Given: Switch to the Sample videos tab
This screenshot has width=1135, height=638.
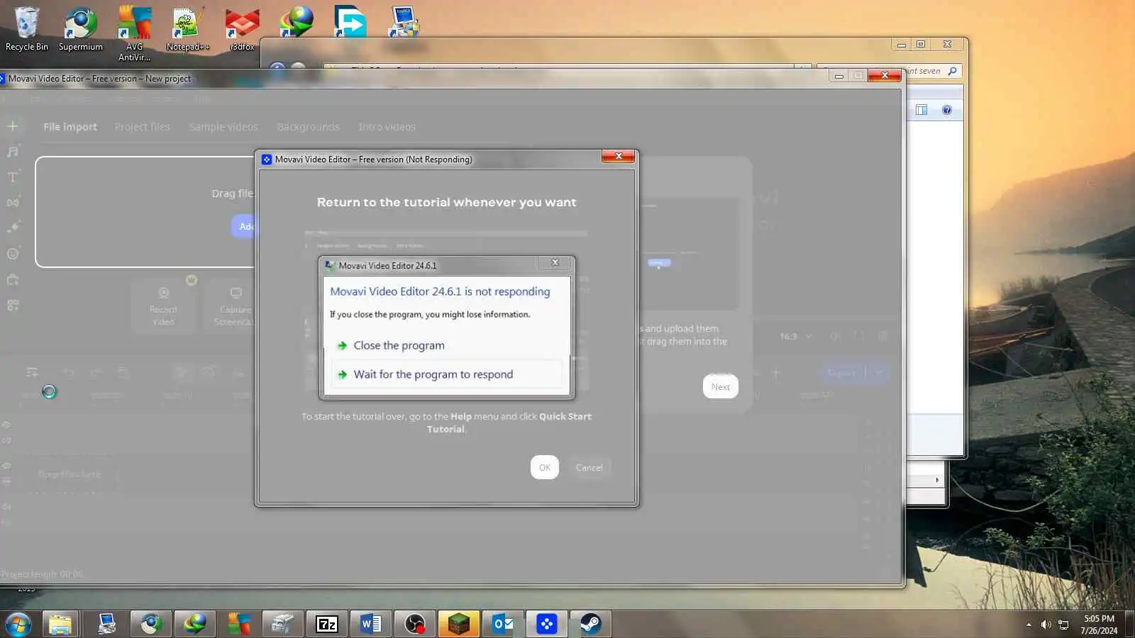Looking at the screenshot, I should (x=223, y=127).
